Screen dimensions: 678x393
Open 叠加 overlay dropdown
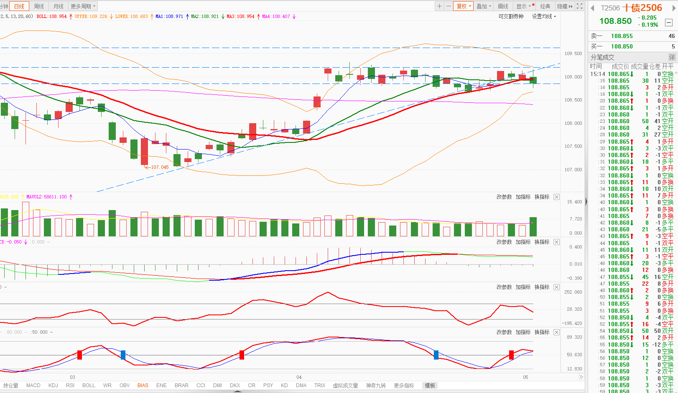click(x=484, y=6)
